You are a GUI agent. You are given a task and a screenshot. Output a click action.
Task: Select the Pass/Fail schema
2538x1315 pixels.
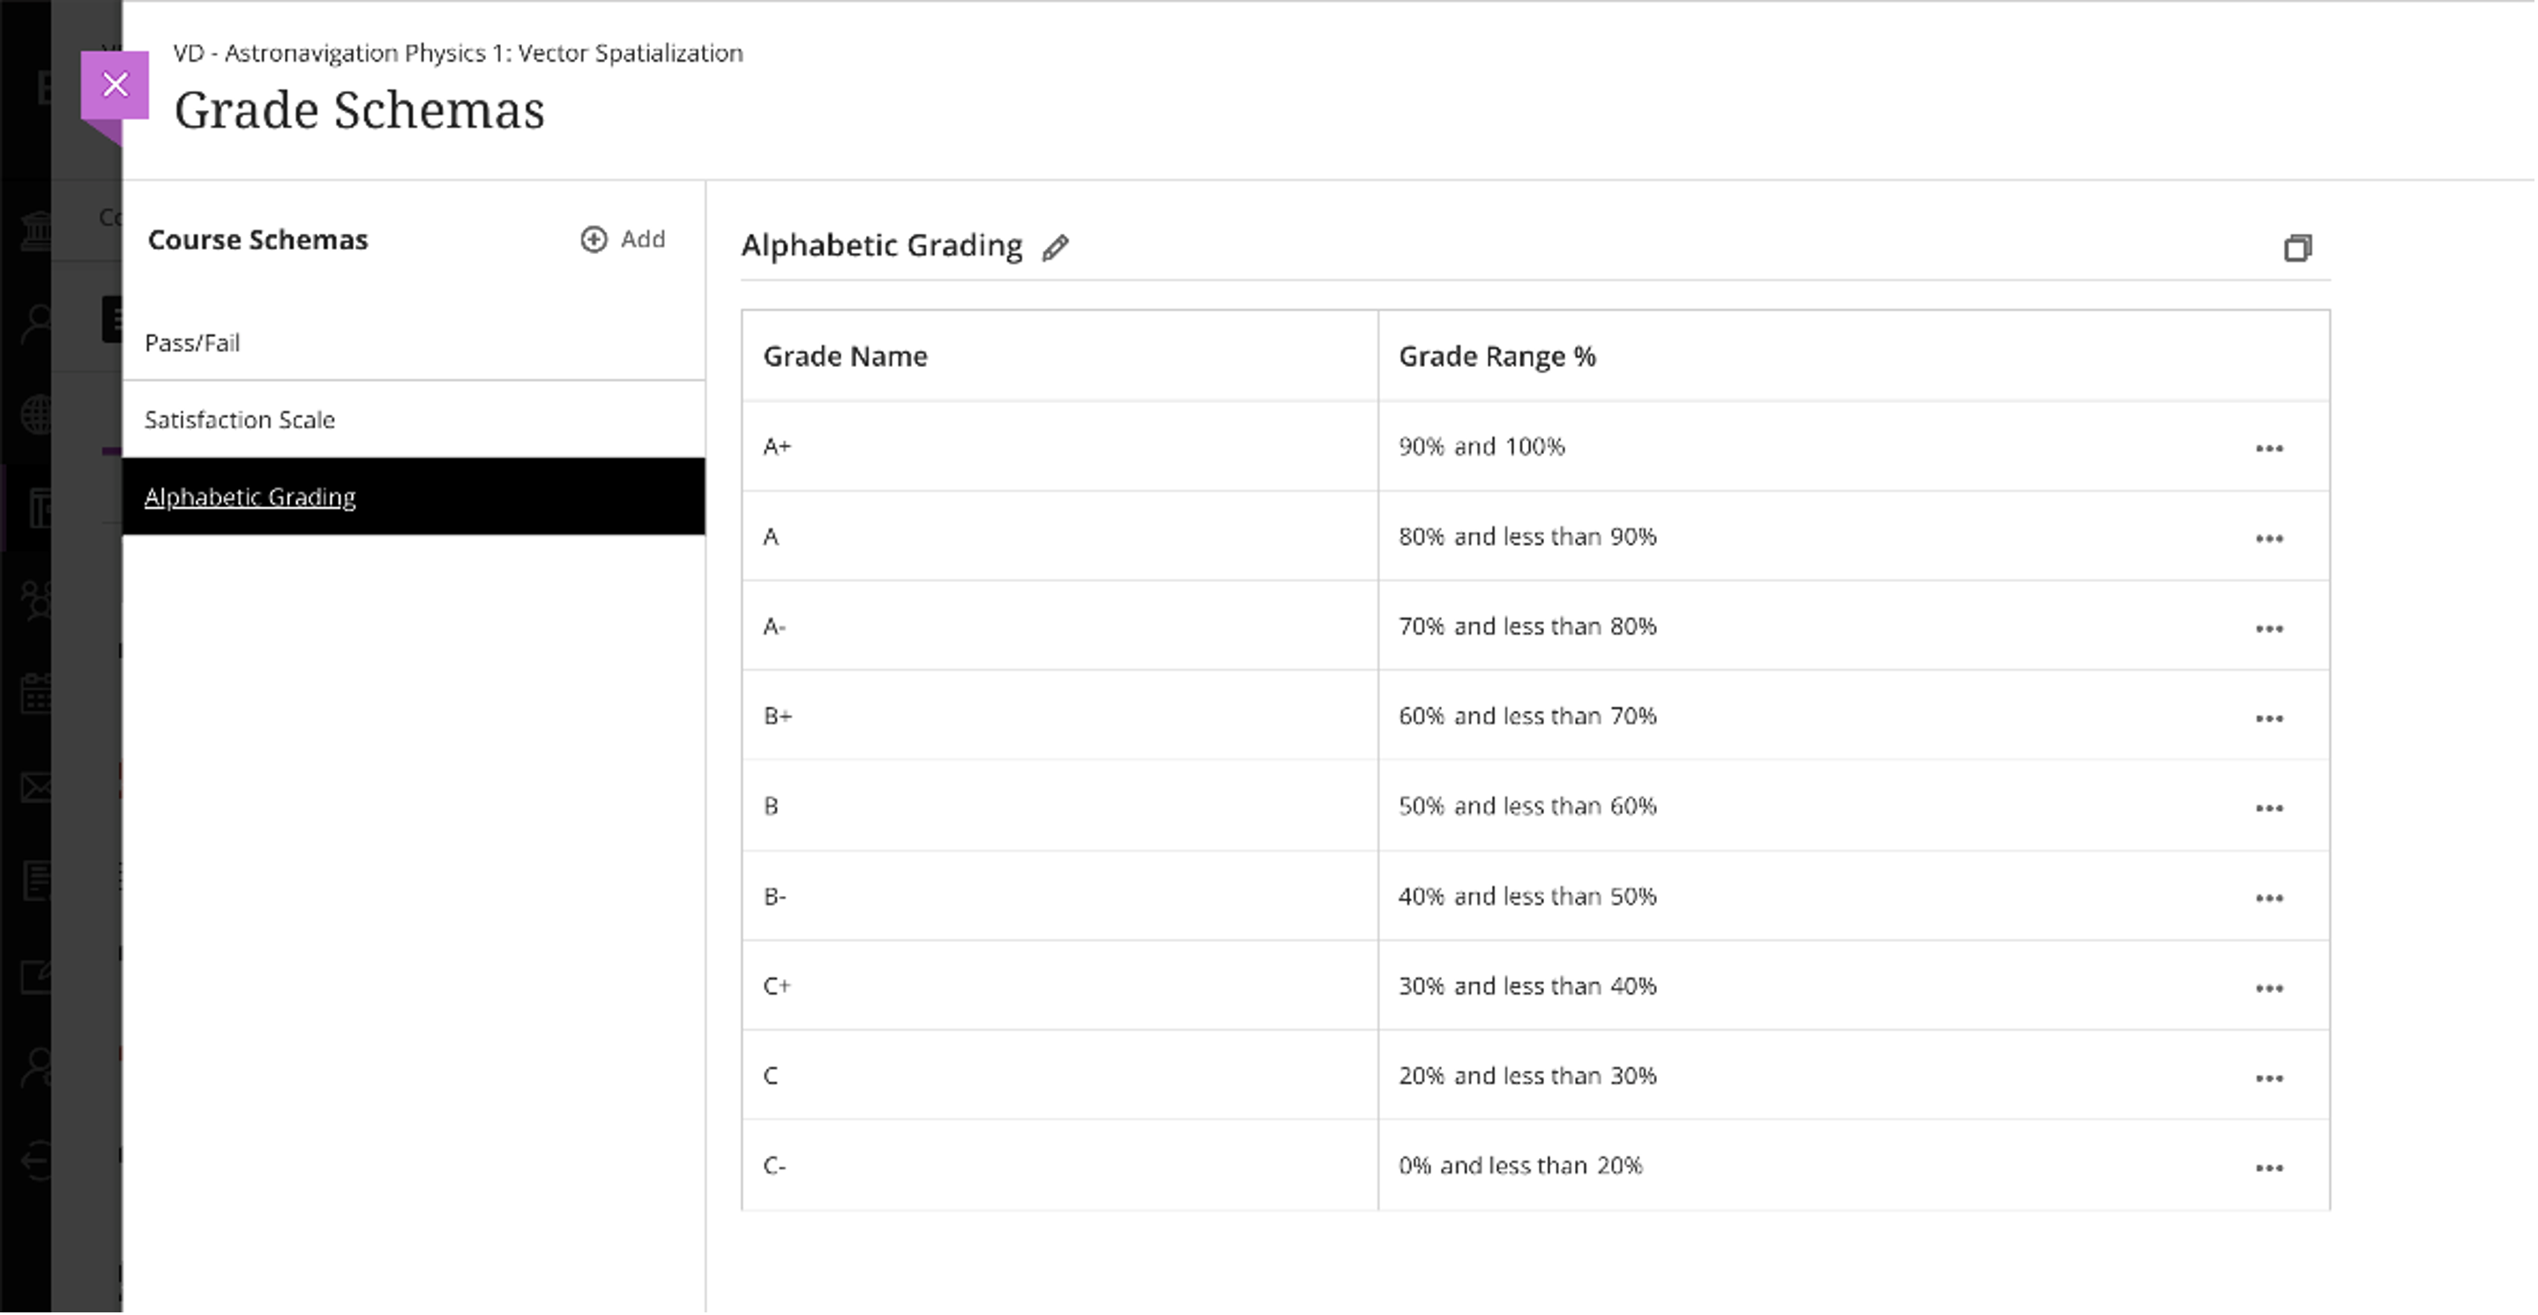(191, 340)
